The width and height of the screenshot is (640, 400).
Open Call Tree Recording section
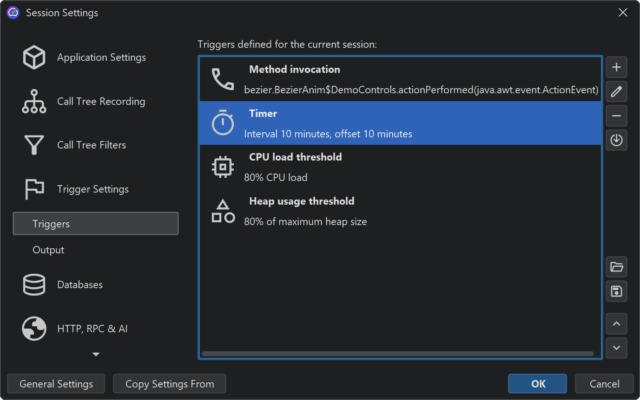(x=101, y=102)
